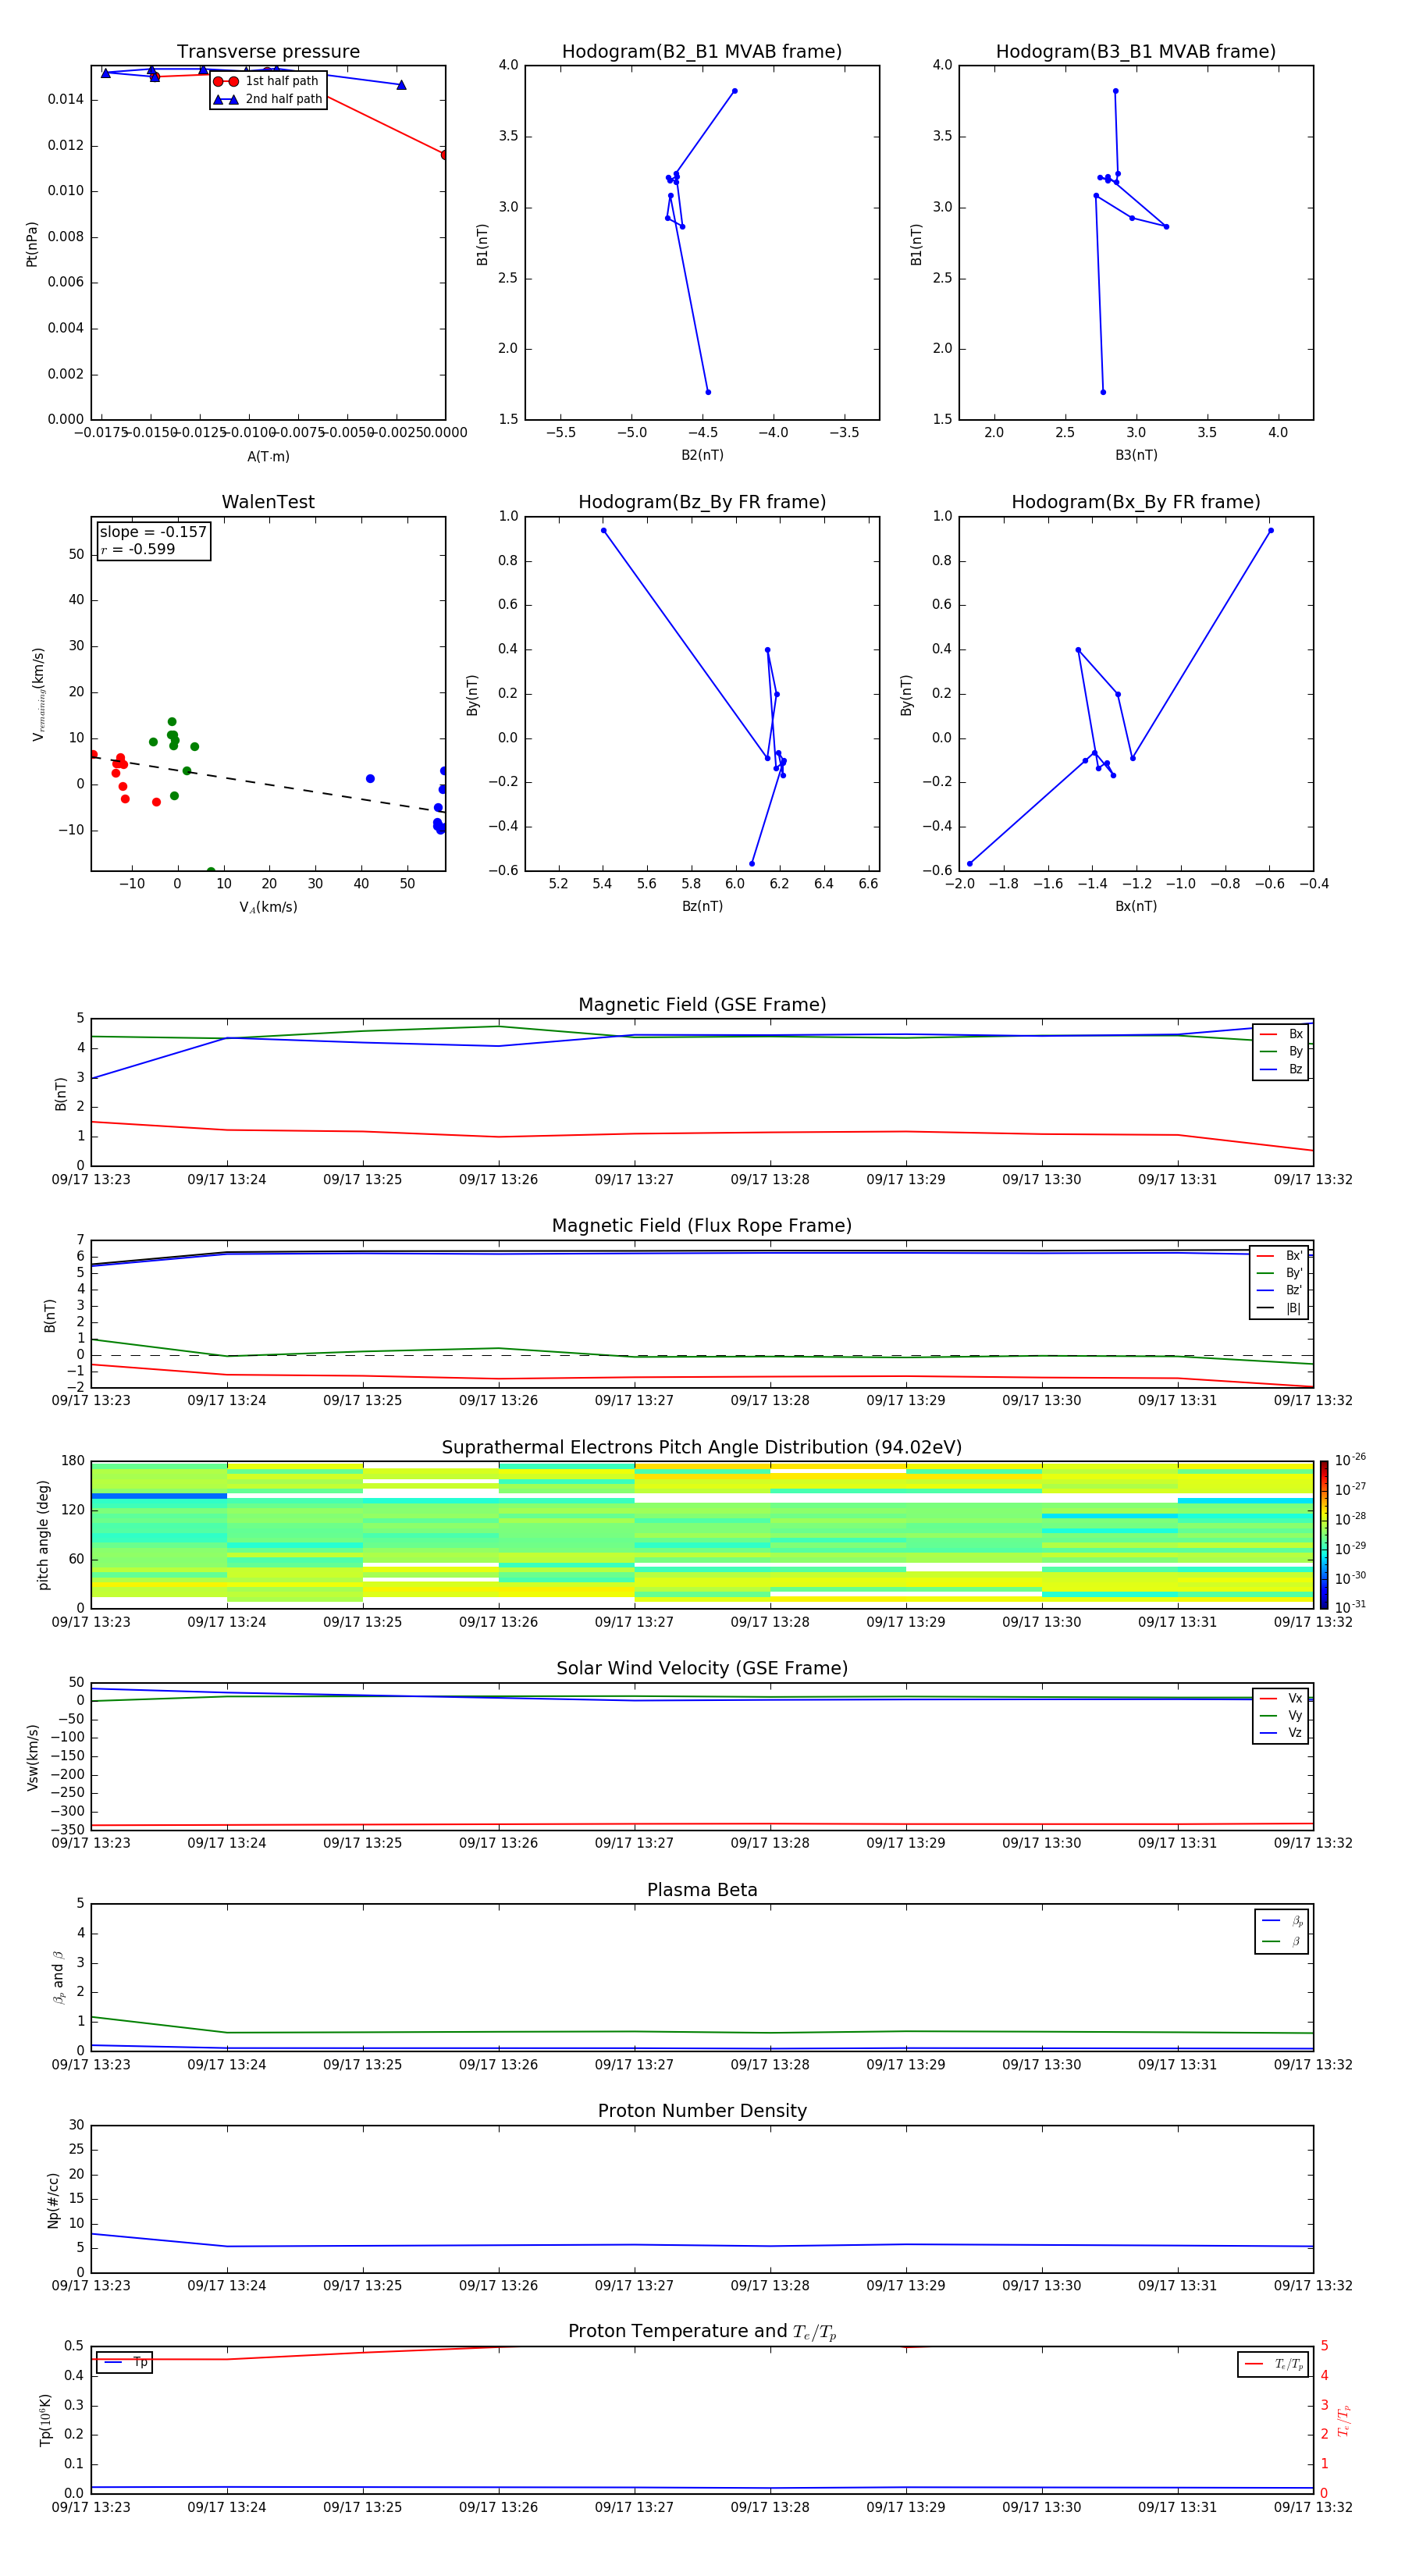Click the top-right point in Bx_By hodogram
The width and height of the screenshot is (1405, 2576).
point(1270,531)
